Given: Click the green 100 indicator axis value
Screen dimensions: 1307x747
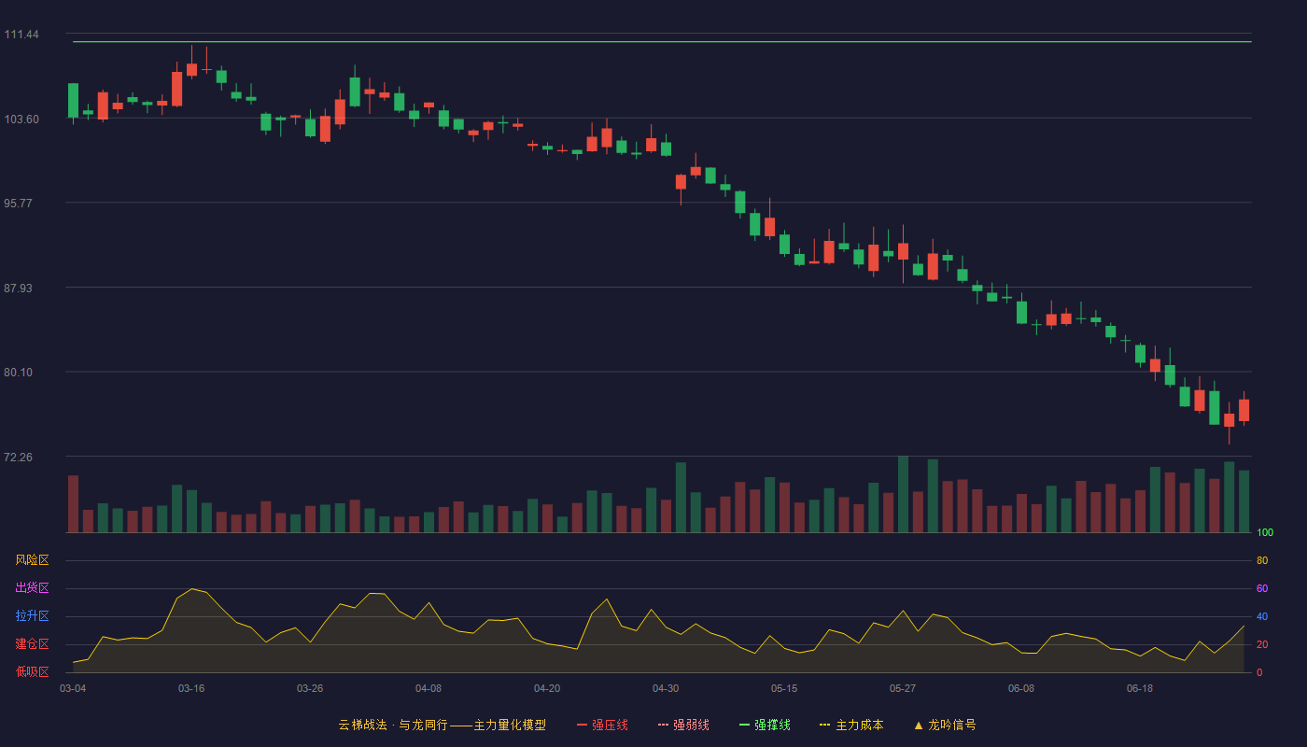Looking at the screenshot, I should [1265, 533].
